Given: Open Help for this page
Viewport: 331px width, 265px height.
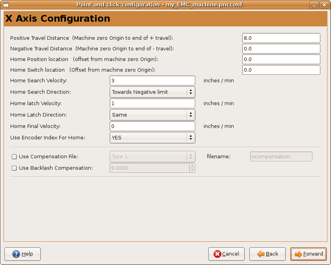Looking at the screenshot, I should pos(22,254).
